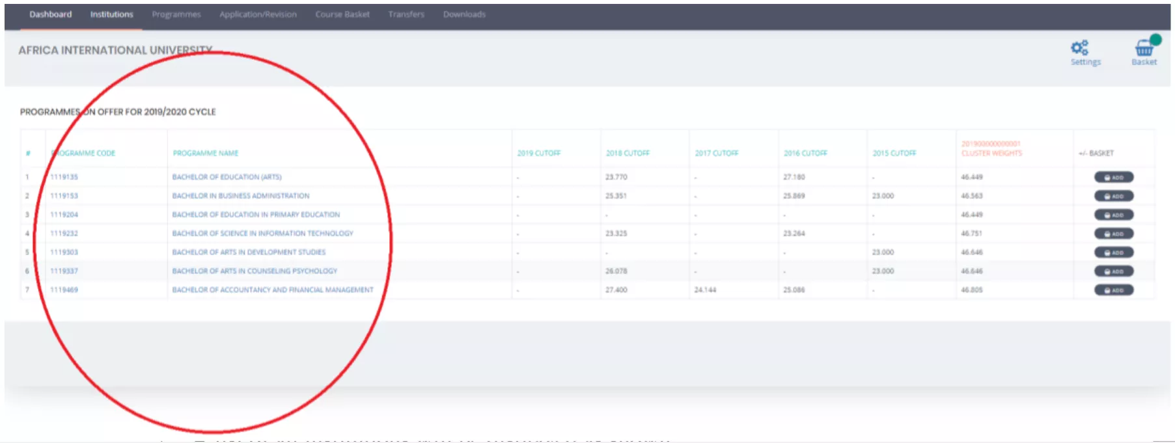Viewport: 1175px width, 443px height.
Task: Open the Institutions tab
Action: pos(111,14)
